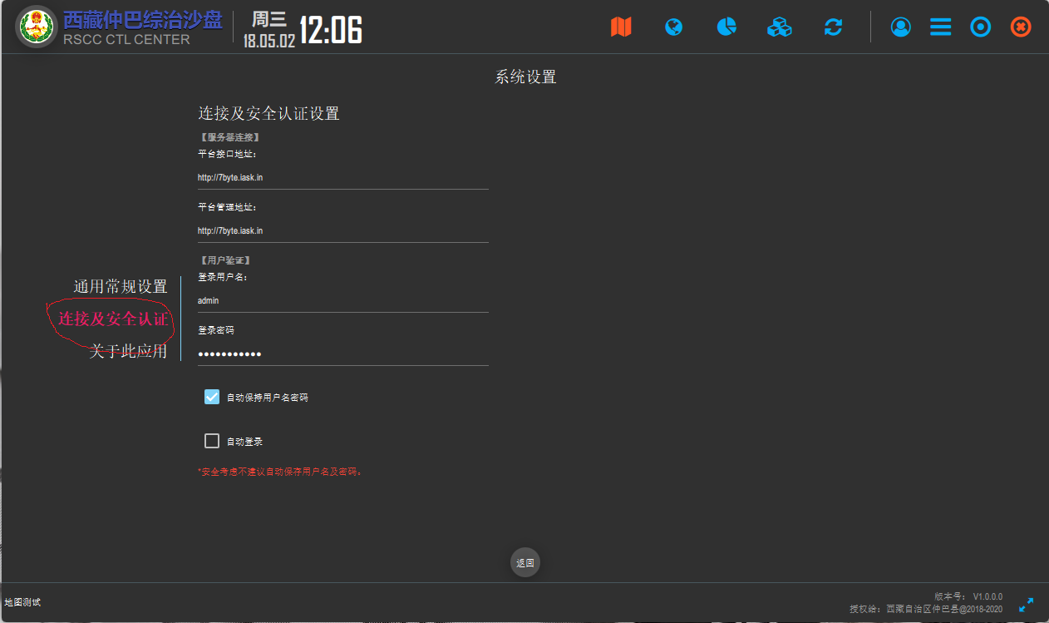Click the fullscreen expand arrows icon
The height and width of the screenshot is (623, 1049).
pyautogui.click(x=1027, y=605)
